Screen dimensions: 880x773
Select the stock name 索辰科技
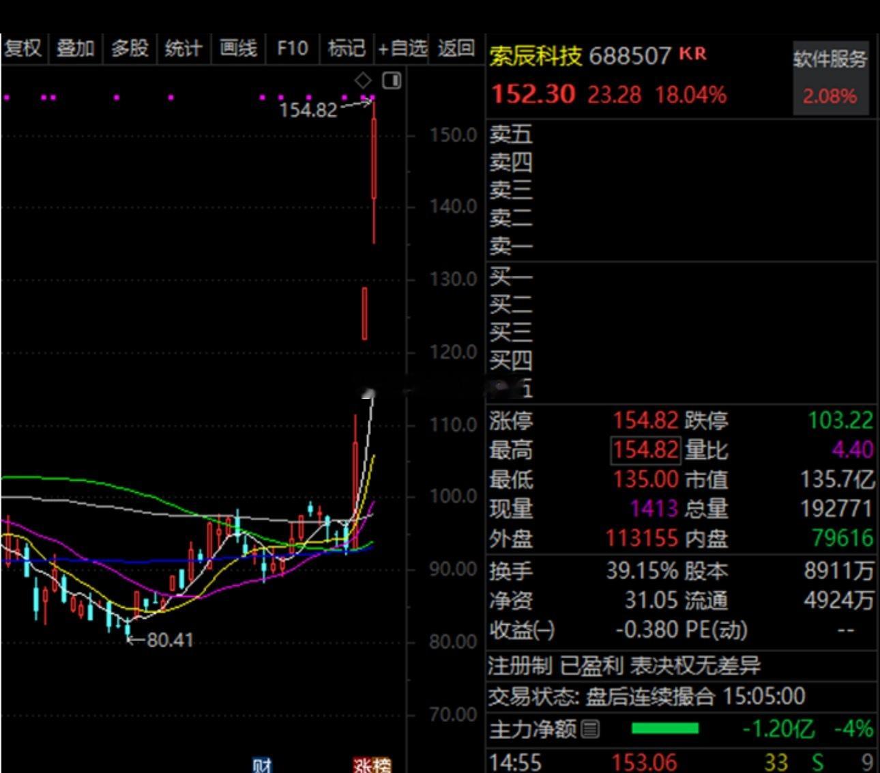(x=536, y=55)
